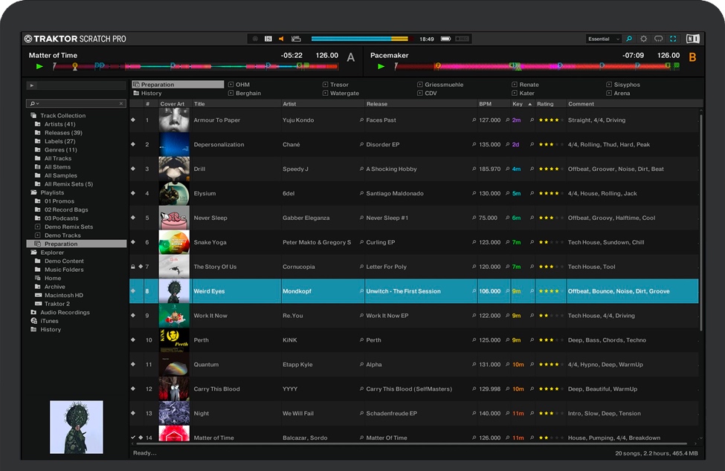Collapse the Playlists folder in tree
725x471 pixels.
pos(33,192)
